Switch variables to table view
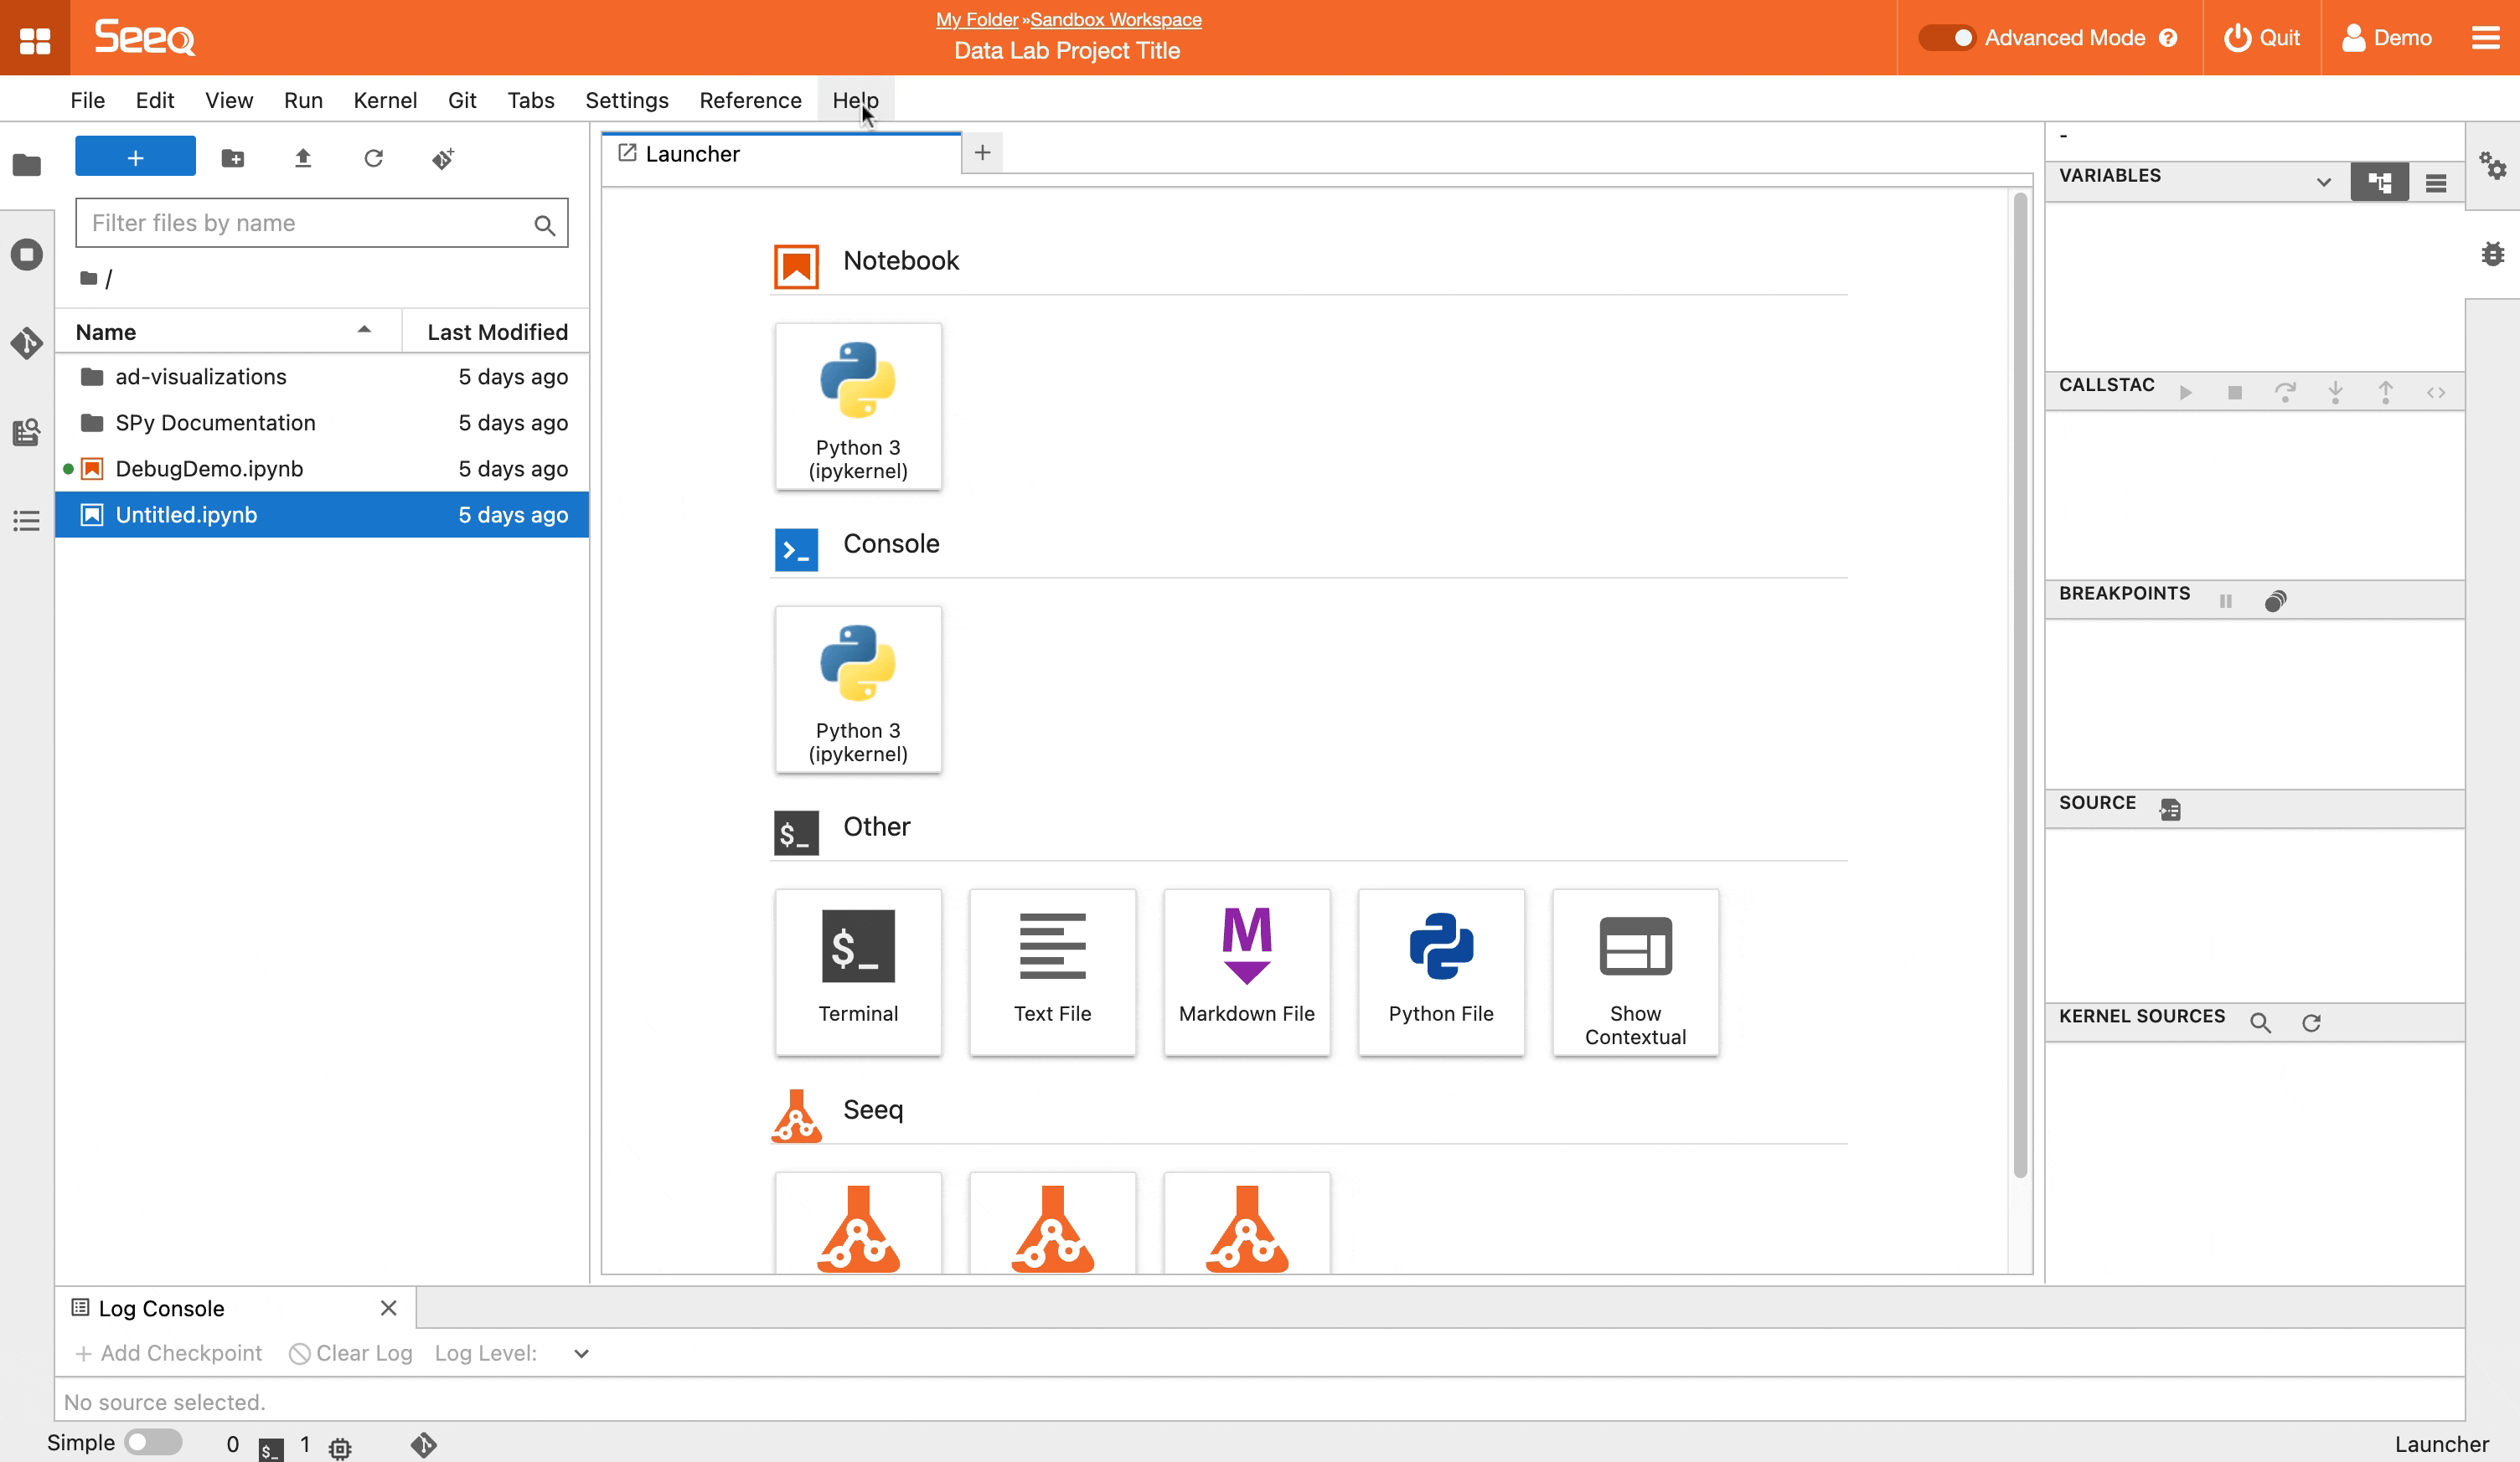 2436,183
